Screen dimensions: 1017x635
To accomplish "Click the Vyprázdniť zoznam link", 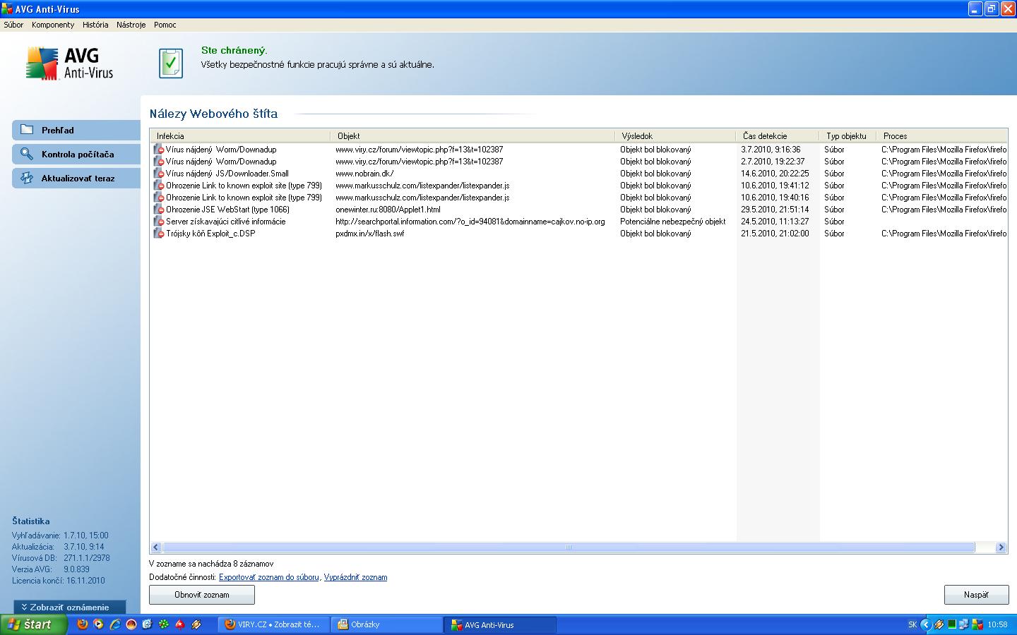I will (355, 577).
